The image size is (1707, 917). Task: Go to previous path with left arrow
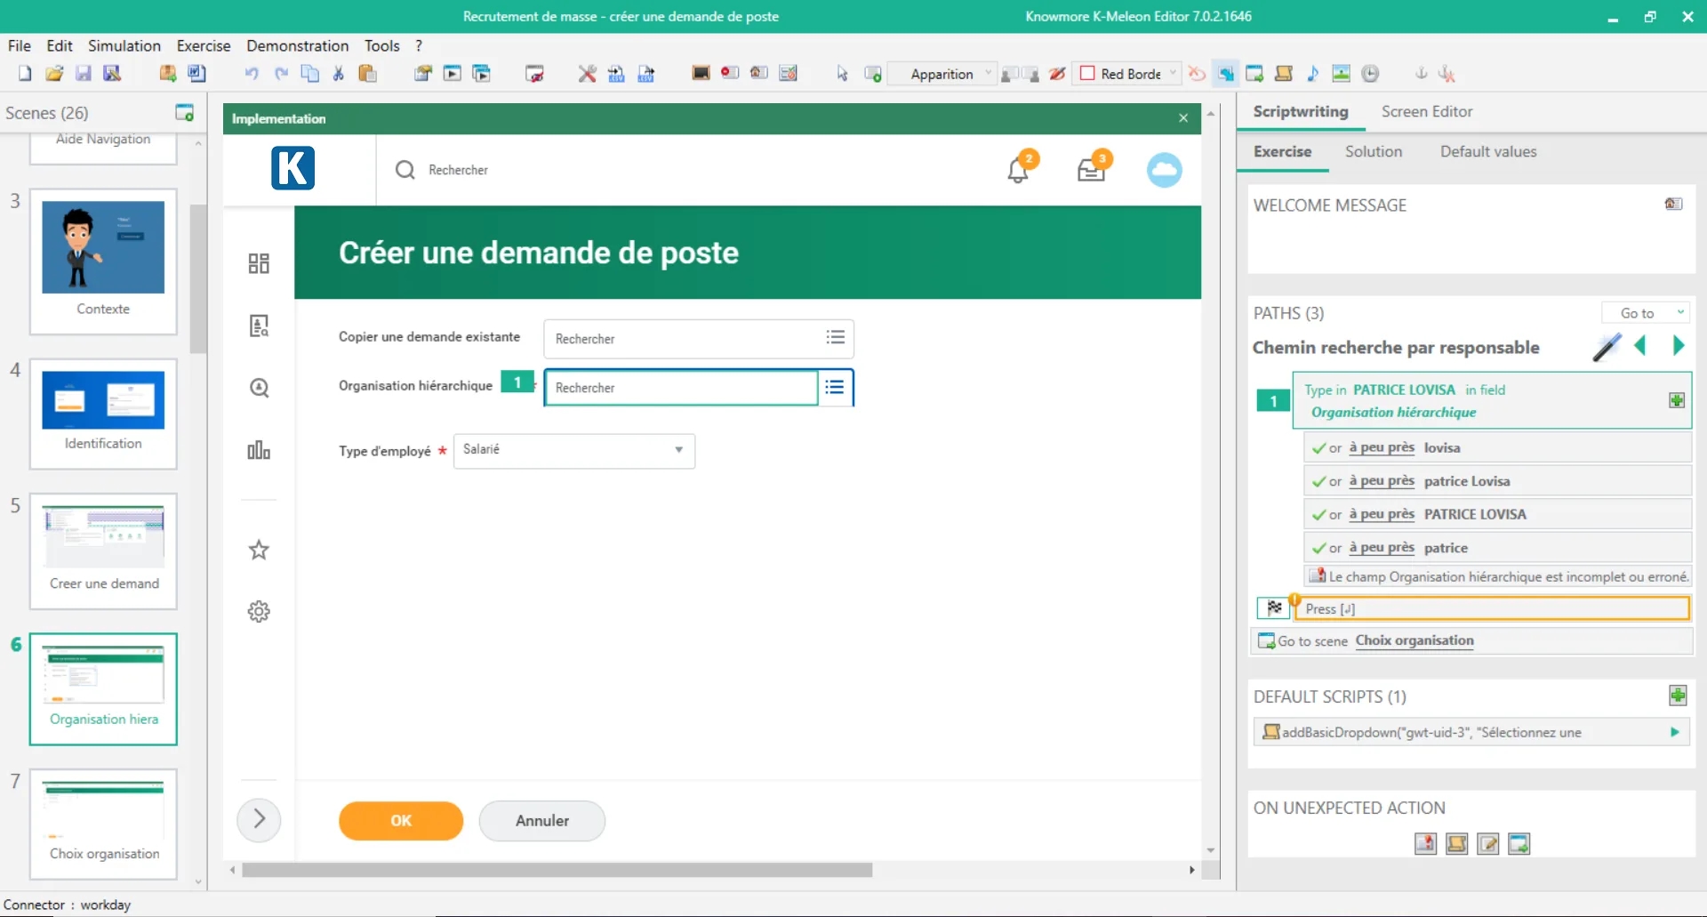click(x=1641, y=346)
